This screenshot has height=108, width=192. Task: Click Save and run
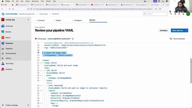point(178,31)
